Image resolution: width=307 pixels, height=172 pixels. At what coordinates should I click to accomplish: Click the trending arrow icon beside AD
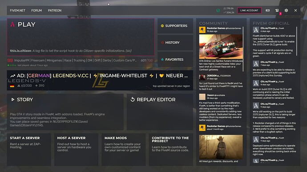[13, 76]
